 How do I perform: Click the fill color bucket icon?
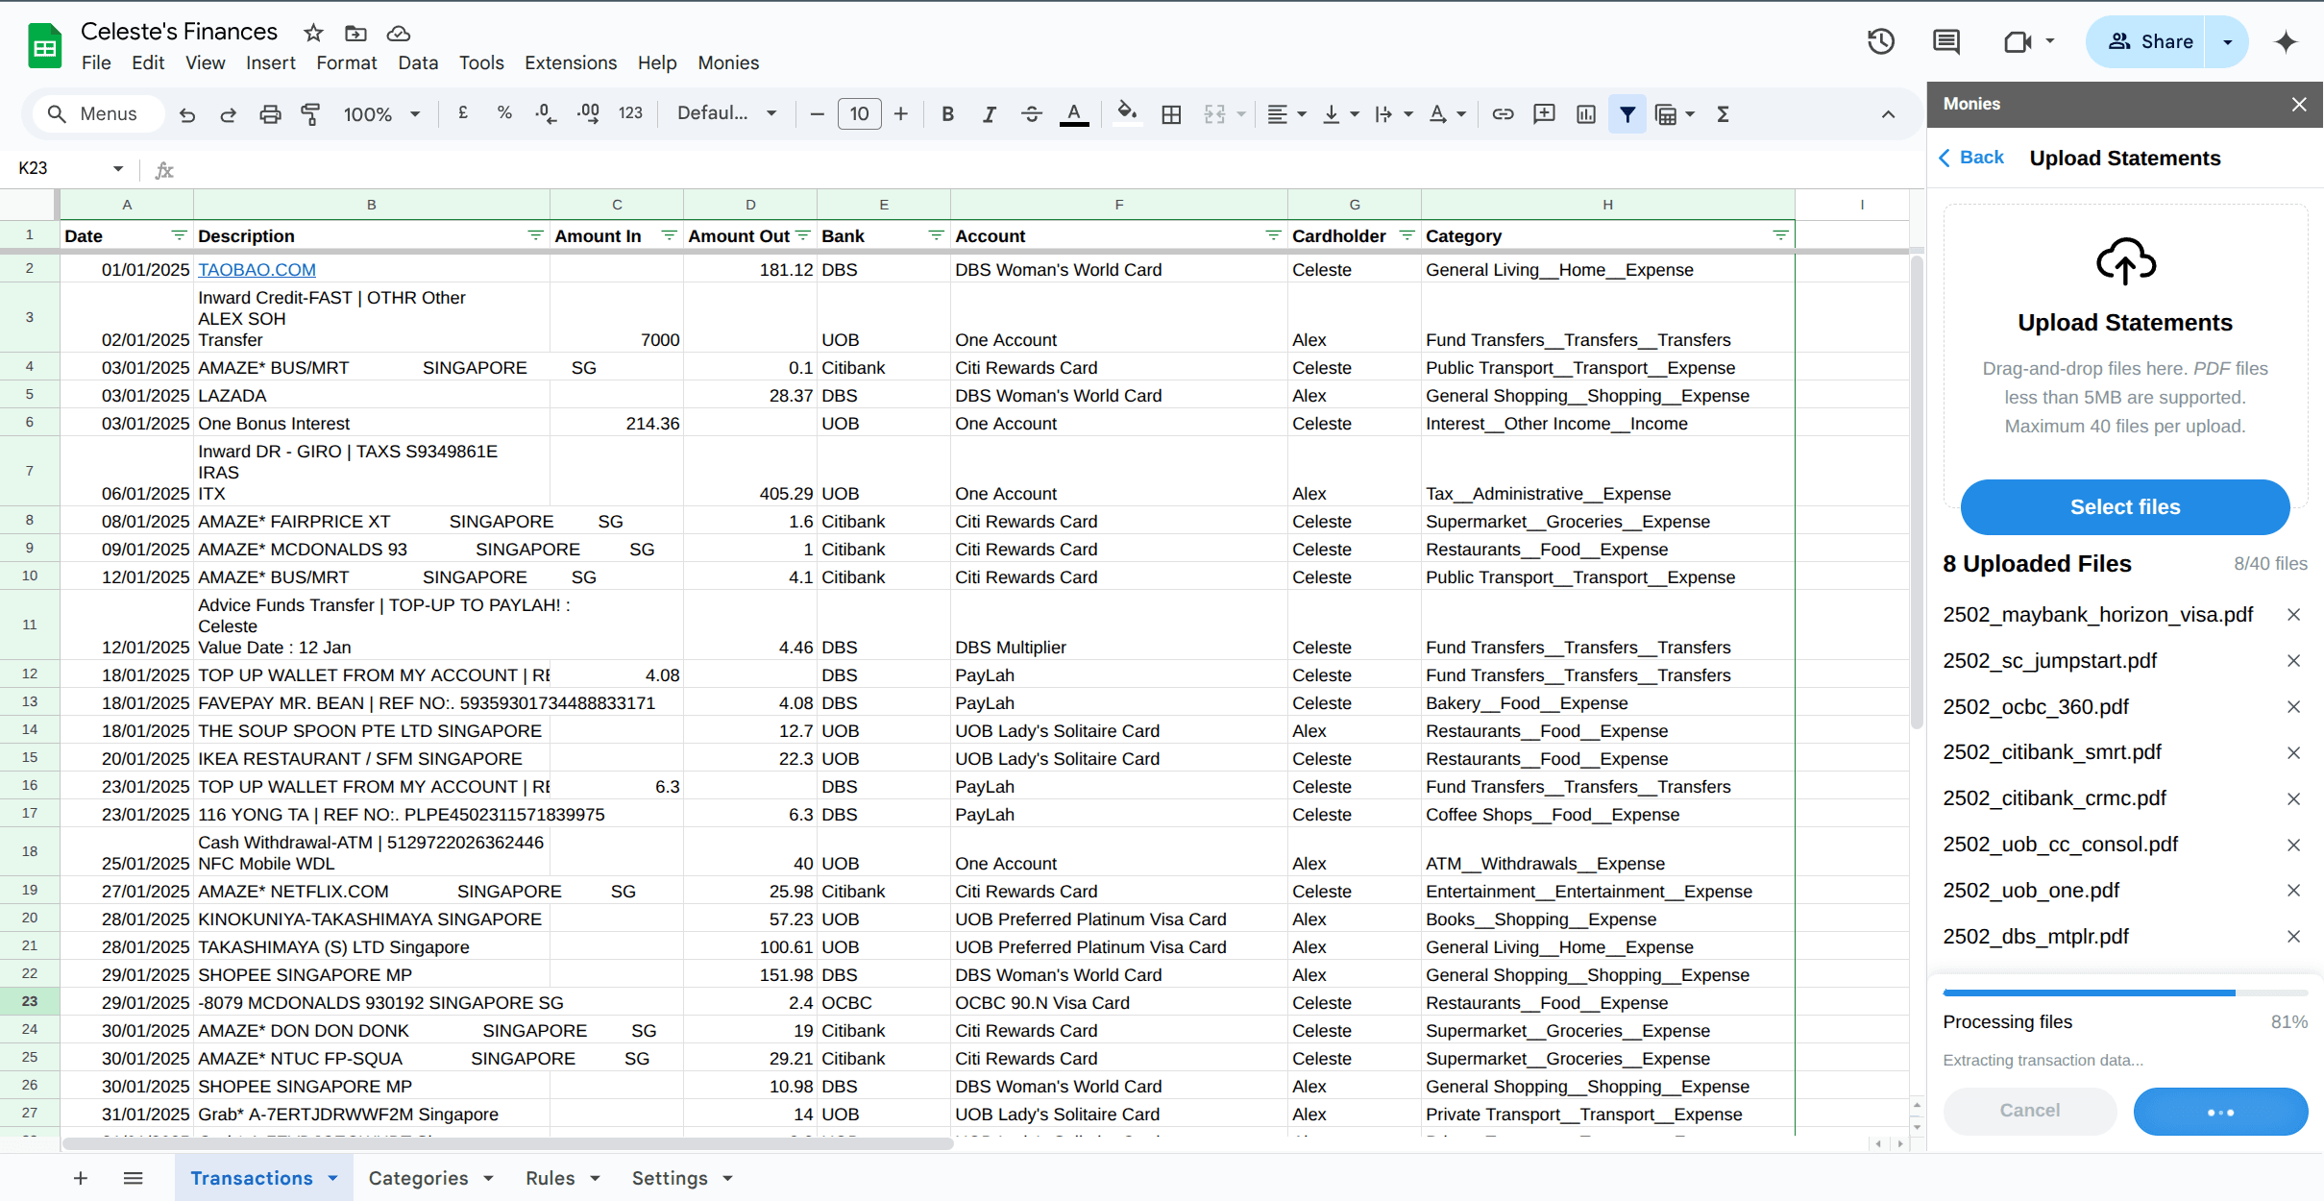[1127, 113]
